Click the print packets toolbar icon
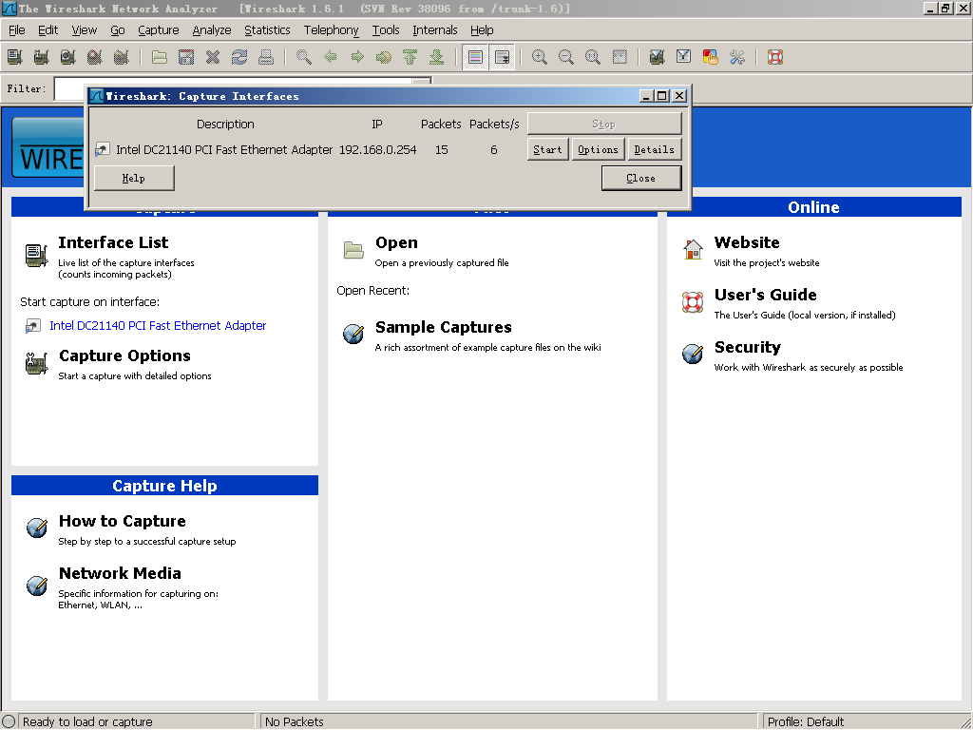Image resolution: width=973 pixels, height=730 pixels. [266, 57]
